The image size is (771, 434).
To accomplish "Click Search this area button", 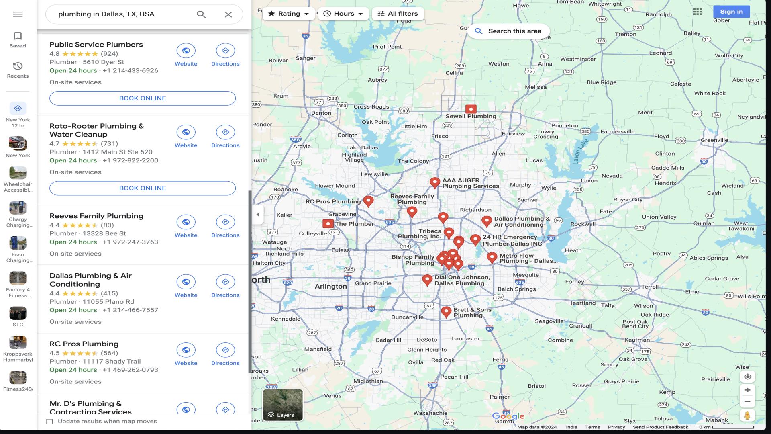I will pyautogui.click(x=508, y=31).
